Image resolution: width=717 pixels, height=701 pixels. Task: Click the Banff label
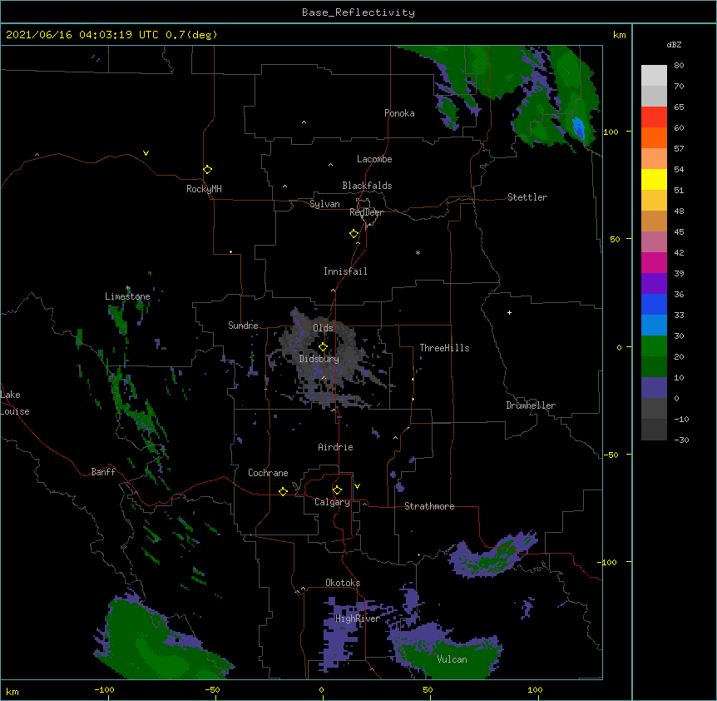tap(103, 472)
